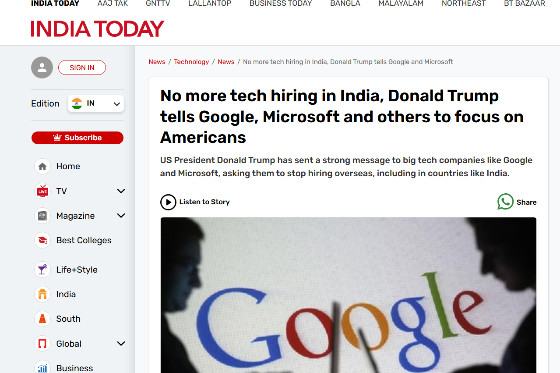Image resolution: width=560 pixels, height=373 pixels.
Task: Click breadcrumb article title text
Action: (x=348, y=62)
